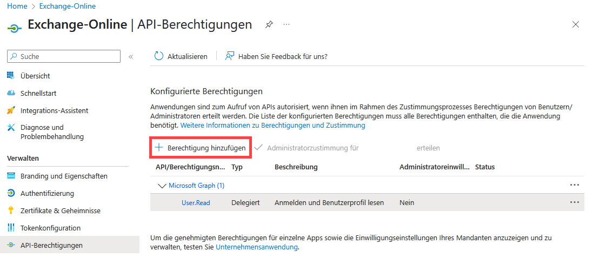Open the ellipsis menu beside the title
The image size is (593, 257).
(286, 25)
